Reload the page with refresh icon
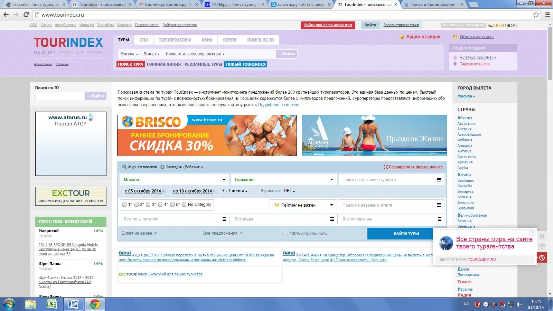The width and height of the screenshot is (553, 311). 26,15
